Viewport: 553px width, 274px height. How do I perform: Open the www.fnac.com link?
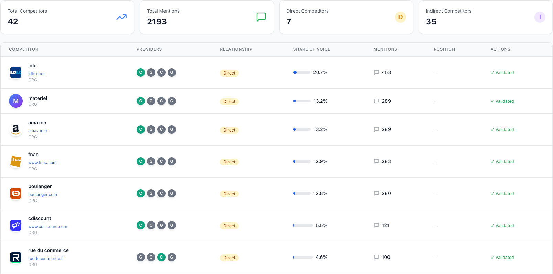tap(42, 163)
